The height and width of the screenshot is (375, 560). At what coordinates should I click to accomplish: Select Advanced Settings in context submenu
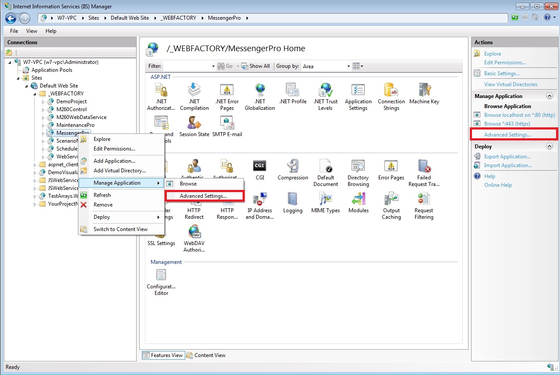(203, 196)
